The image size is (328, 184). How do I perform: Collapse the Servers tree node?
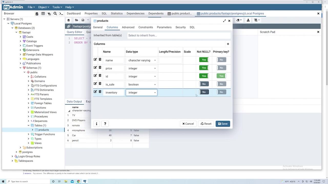pos(4,19)
